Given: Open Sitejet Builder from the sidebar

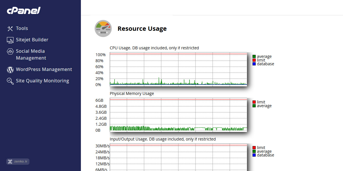Looking at the screenshot, I should 32,40.
